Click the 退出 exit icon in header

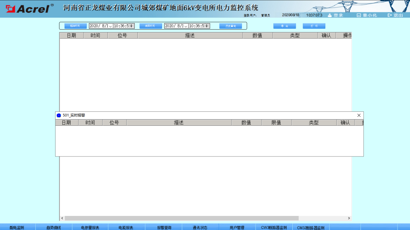pyautogui.click(x=389, y=16)
